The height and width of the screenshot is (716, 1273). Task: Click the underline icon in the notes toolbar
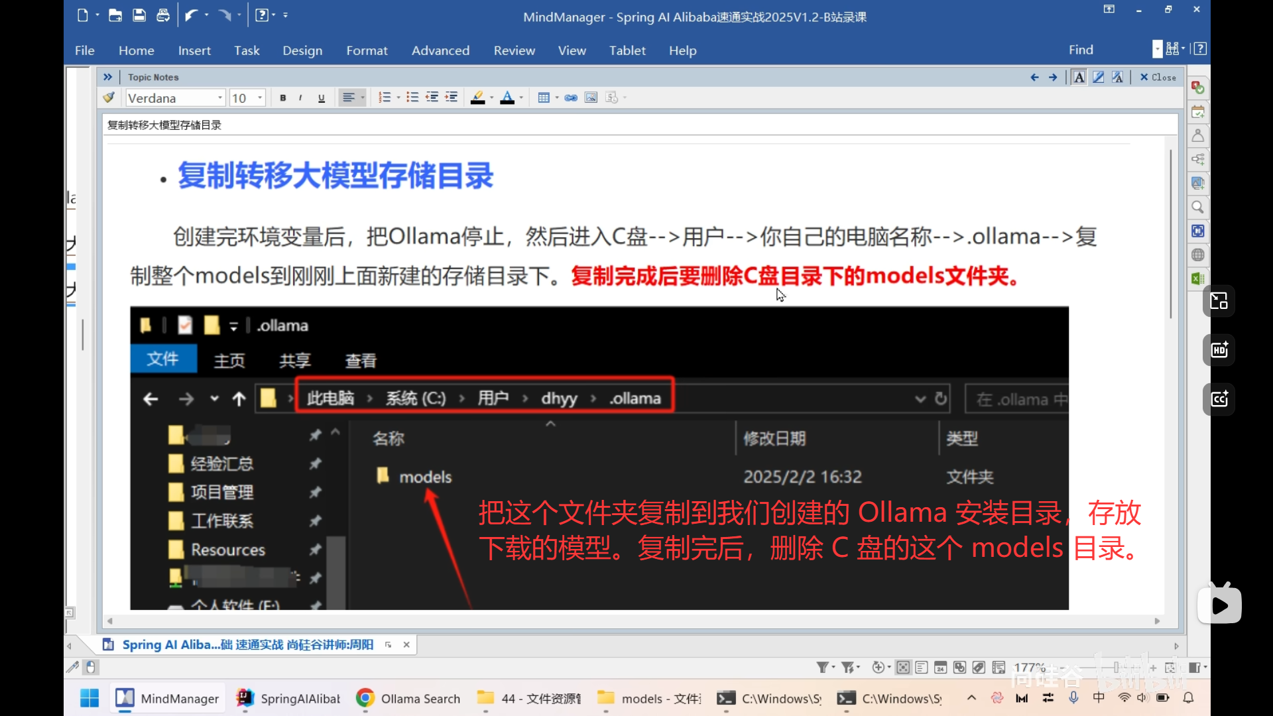321,97
